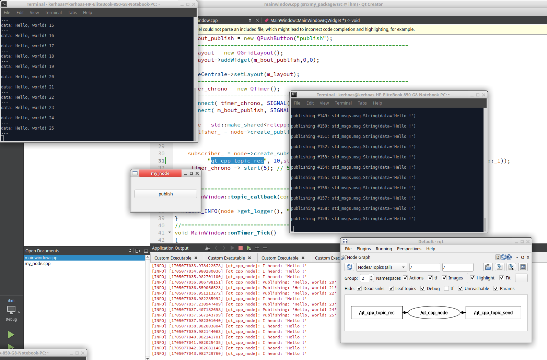
Task: Enable the Hide tf checkbox
Action: (446, 288)
